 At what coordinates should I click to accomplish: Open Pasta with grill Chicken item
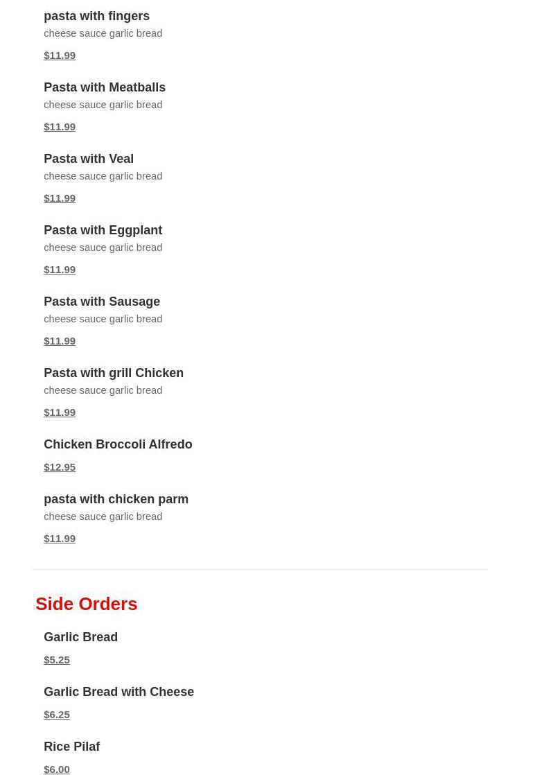coord(114,373)
